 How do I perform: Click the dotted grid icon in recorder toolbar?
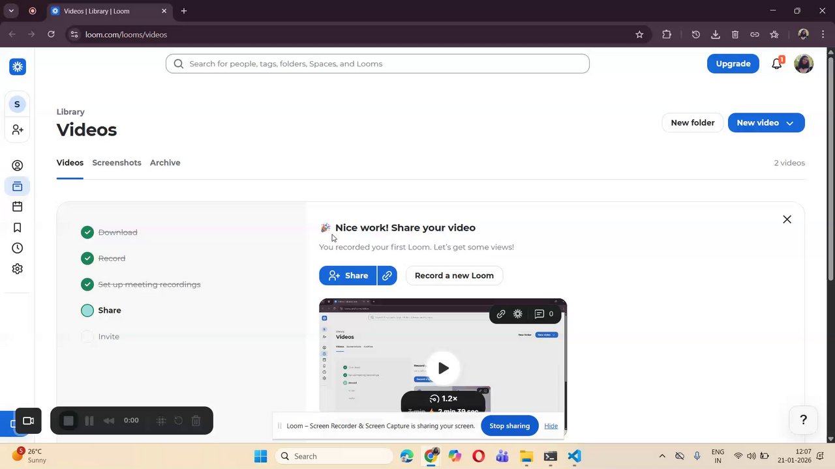click(x=161, y=421)
